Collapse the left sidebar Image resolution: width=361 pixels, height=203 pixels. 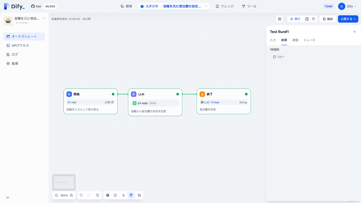click(x=8, y=198)
